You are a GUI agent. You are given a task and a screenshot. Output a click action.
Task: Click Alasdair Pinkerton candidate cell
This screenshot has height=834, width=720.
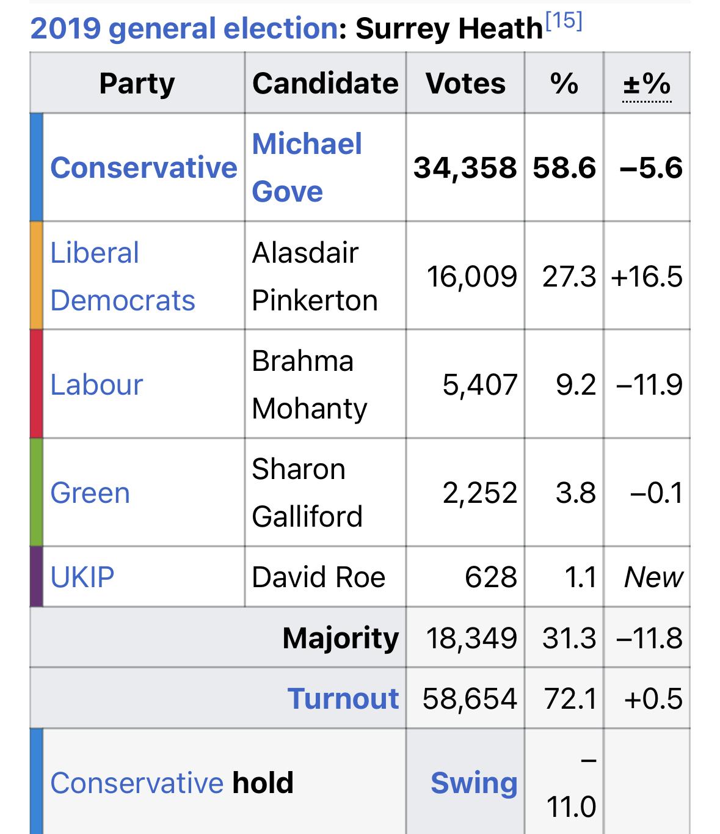tap(325, 276)
